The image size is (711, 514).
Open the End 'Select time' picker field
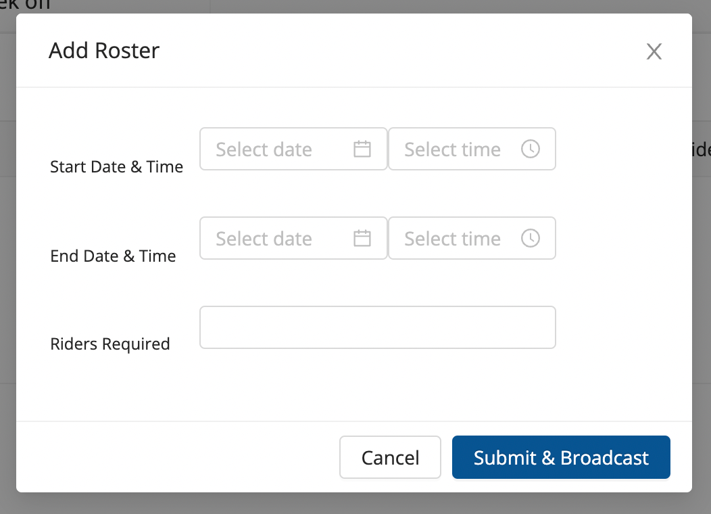tap(453, 239)
